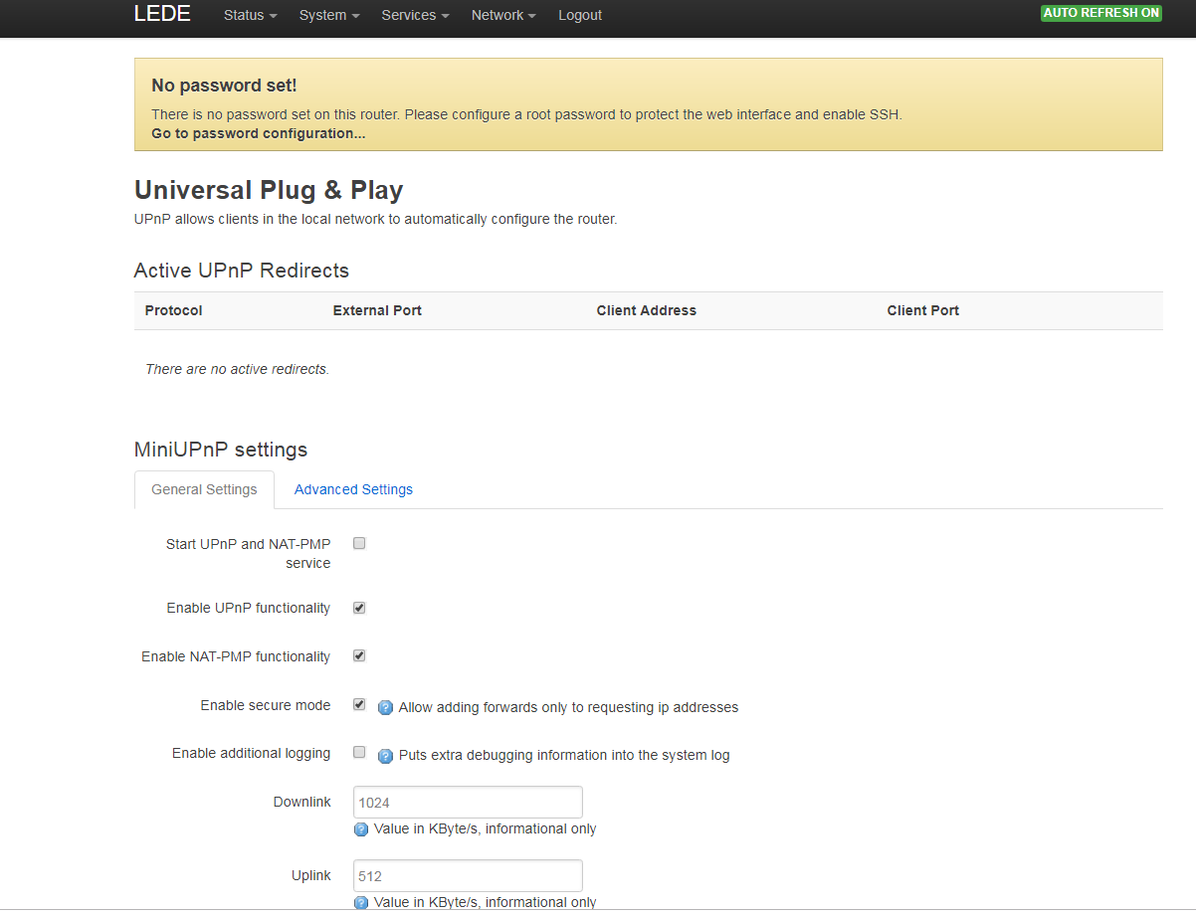Enable the Start UPnP and NAT-PMP service checkbox
This screenshot has height=916, width=1196.
358,543
